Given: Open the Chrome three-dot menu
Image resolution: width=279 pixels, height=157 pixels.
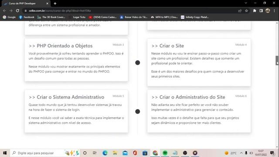Looking at the screenshot, I should tap(274, 10).
